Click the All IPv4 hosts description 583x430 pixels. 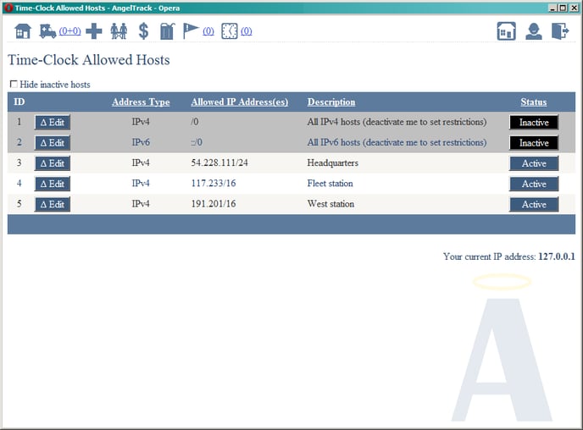pyautogui.click(x=397, y=122)
